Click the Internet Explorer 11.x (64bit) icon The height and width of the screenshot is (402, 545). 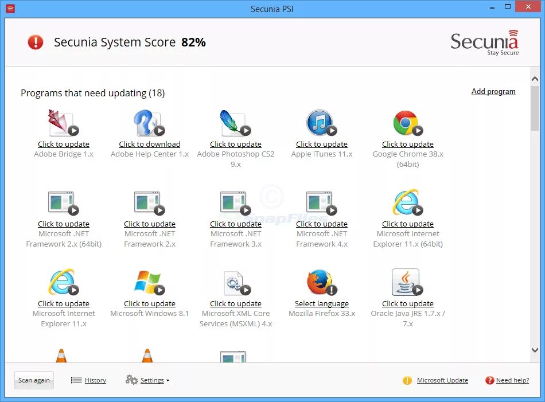408,202
